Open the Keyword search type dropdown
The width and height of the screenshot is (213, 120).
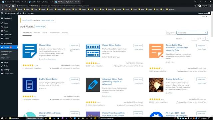(x=171, y=33)
